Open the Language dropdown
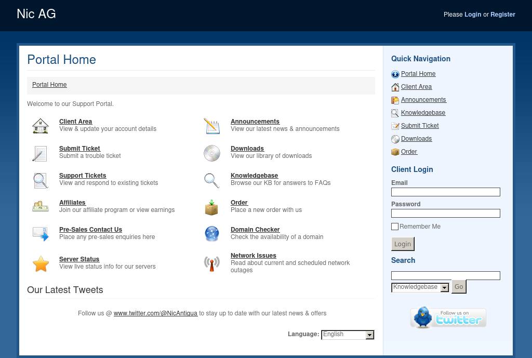532x358 pixels. (348, 335)
